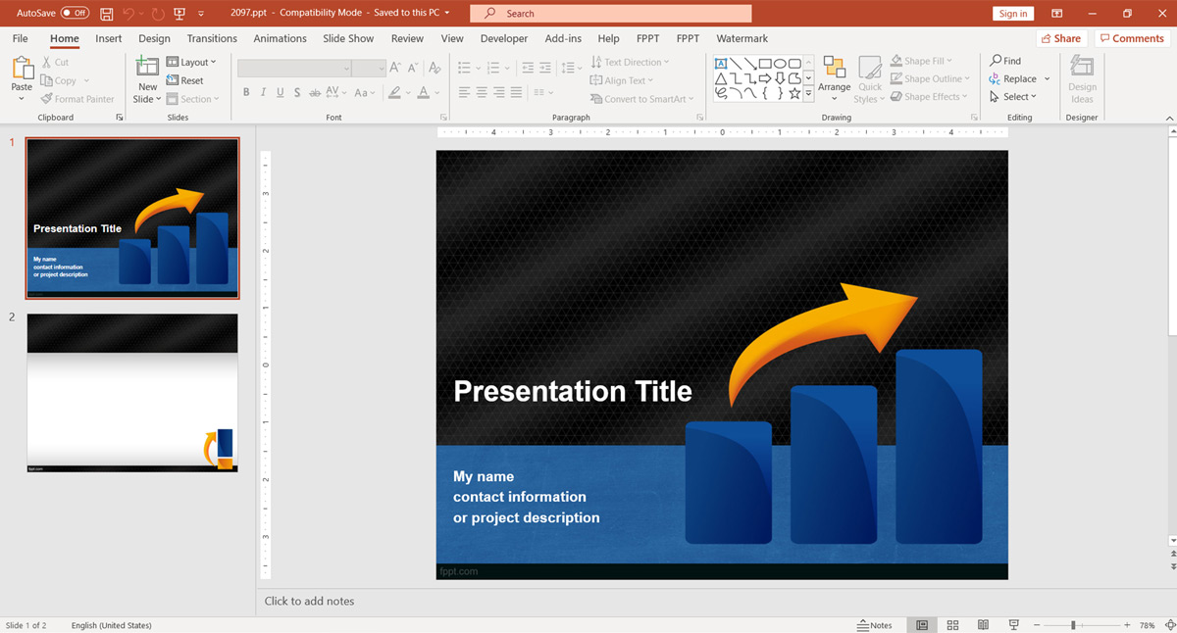Switch to Slide Sorter view
The image size is (1177, 633).
tap(952, 625)
